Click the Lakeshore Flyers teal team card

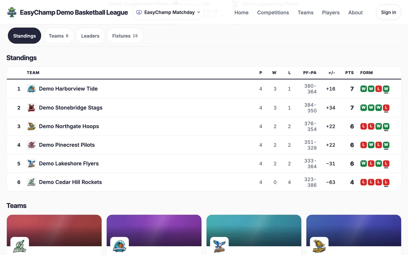(254, 235)
